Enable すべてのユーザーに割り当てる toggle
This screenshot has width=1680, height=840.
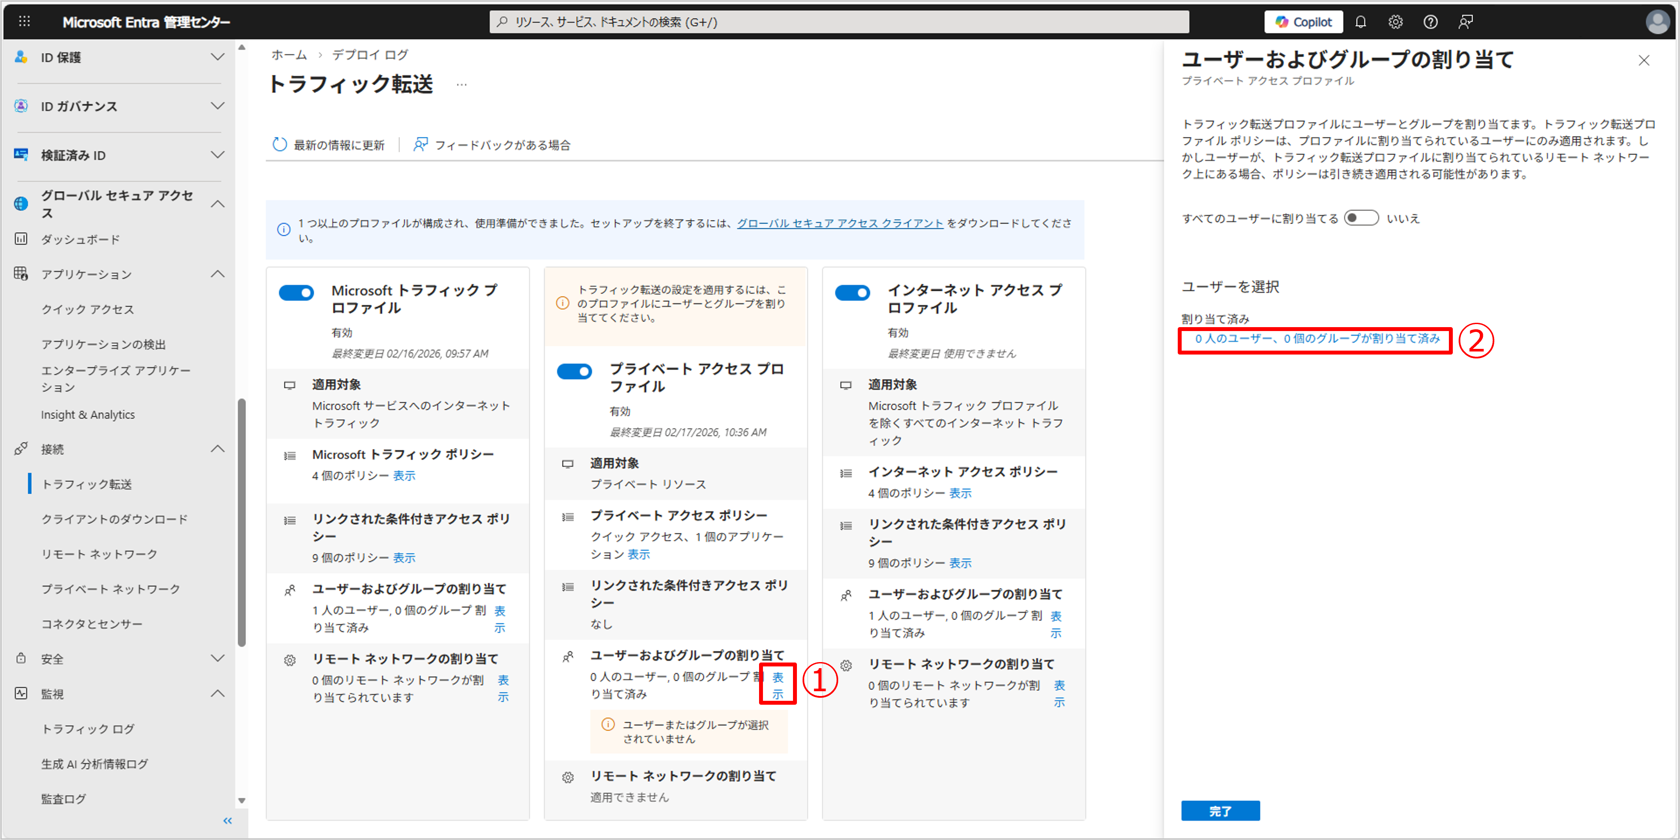tap(1361, 218)
